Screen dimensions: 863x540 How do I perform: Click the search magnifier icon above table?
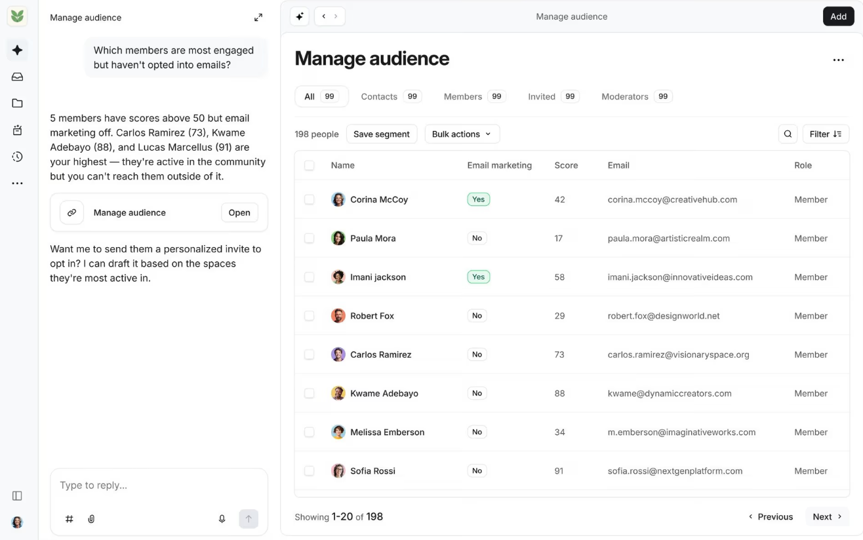788,134
